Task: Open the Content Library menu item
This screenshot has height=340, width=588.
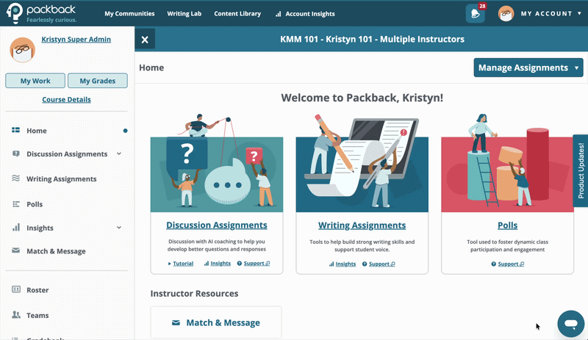Action: [x=237, y=14]
